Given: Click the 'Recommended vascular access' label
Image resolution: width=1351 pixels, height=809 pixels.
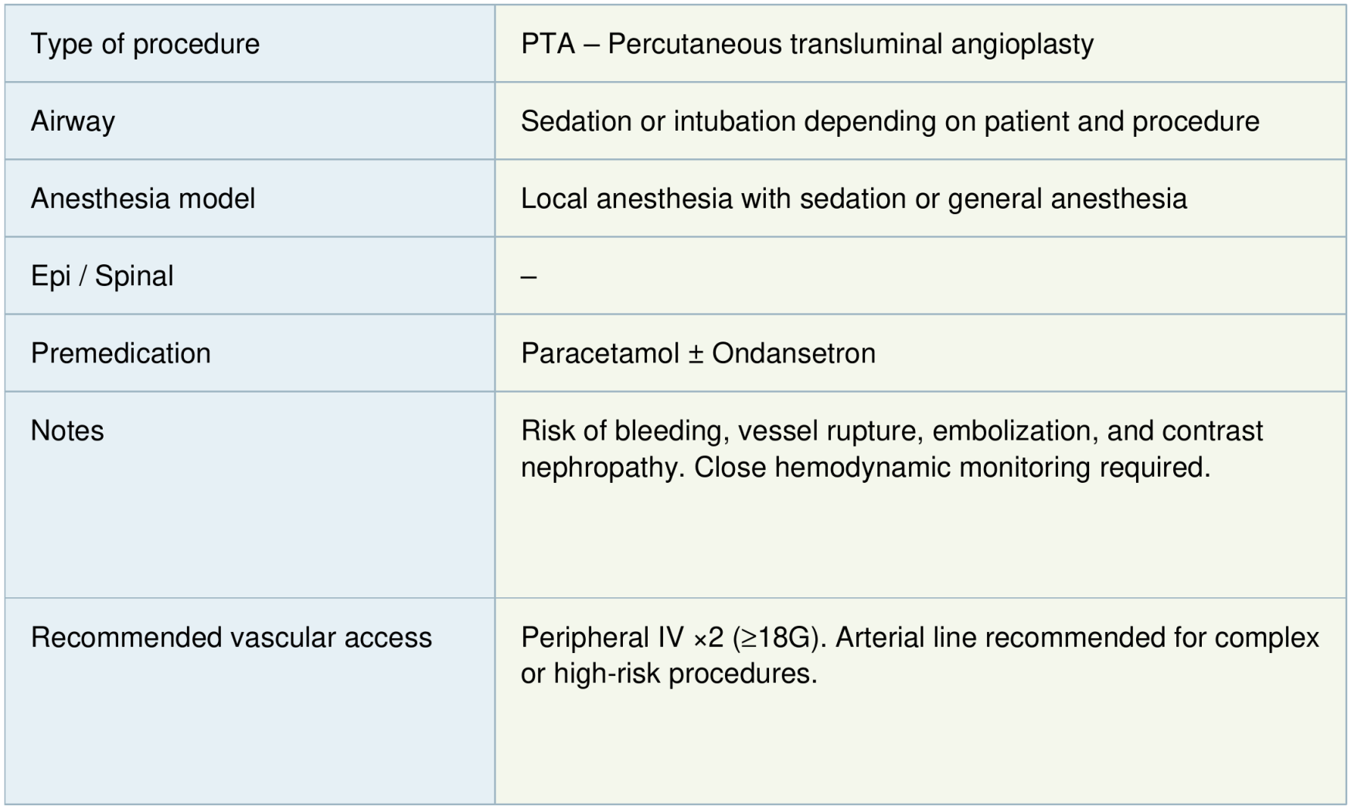Looking at the screenshot, I should click(231, 637).
